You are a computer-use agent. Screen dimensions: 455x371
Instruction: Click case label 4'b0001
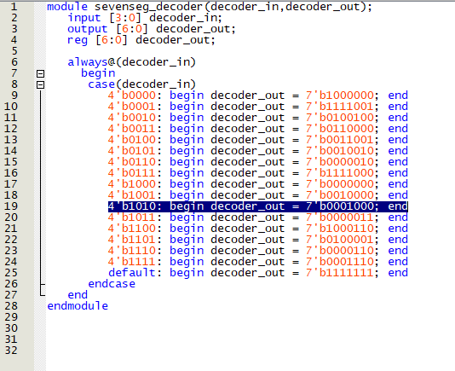tap(132, 107)
